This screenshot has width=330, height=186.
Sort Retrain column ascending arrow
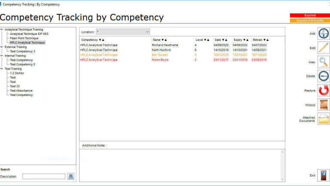coord(267,40)
